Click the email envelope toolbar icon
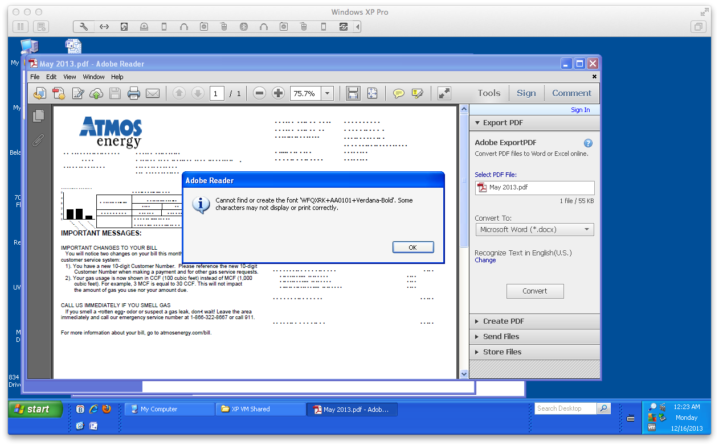Image resolution: width=719 pixels, height=446 pixels. point(152,93)
